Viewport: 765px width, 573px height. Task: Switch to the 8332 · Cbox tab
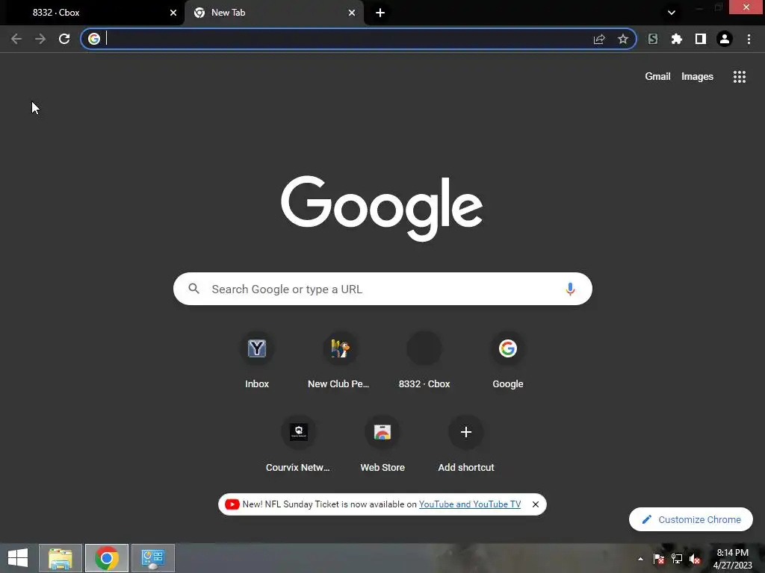click(93, 13)
